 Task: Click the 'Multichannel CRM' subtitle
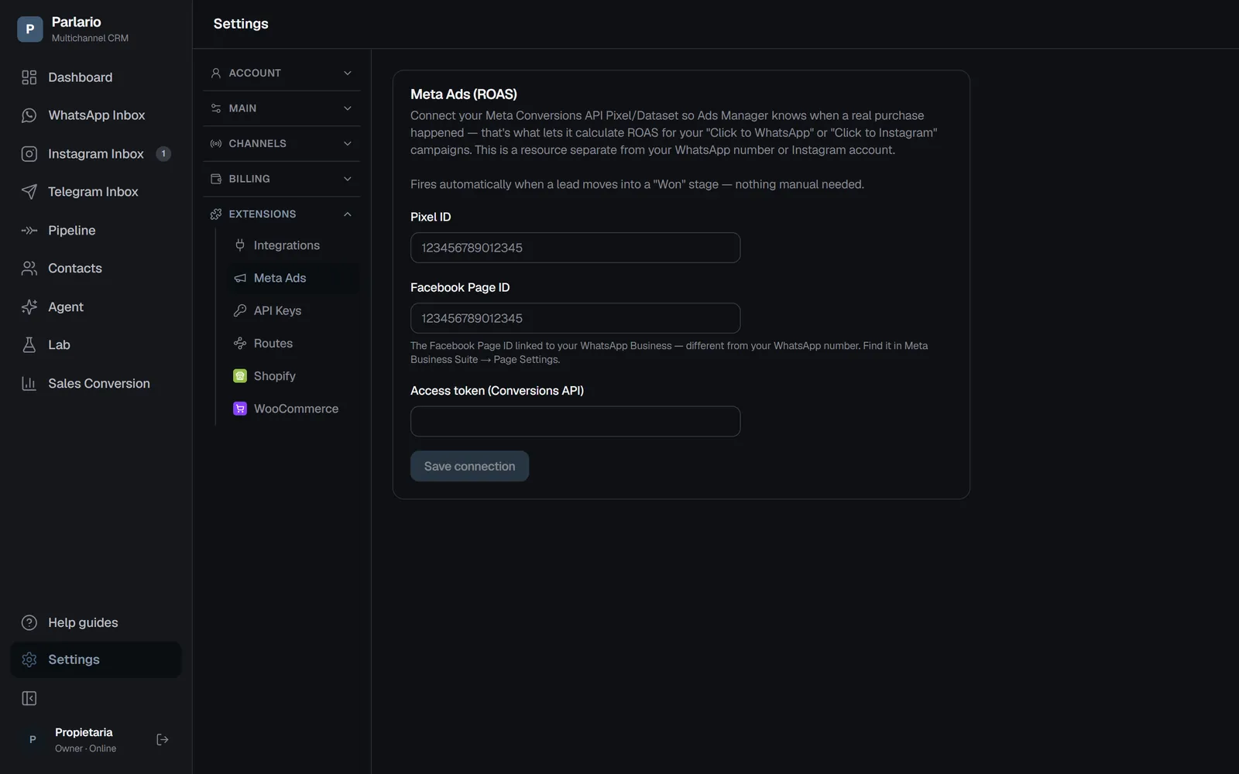(90, 38)
